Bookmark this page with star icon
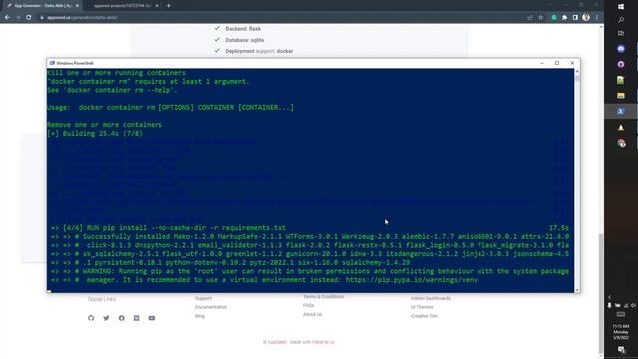The height and width of the screenshot is (359, 638). pos(540,18)
